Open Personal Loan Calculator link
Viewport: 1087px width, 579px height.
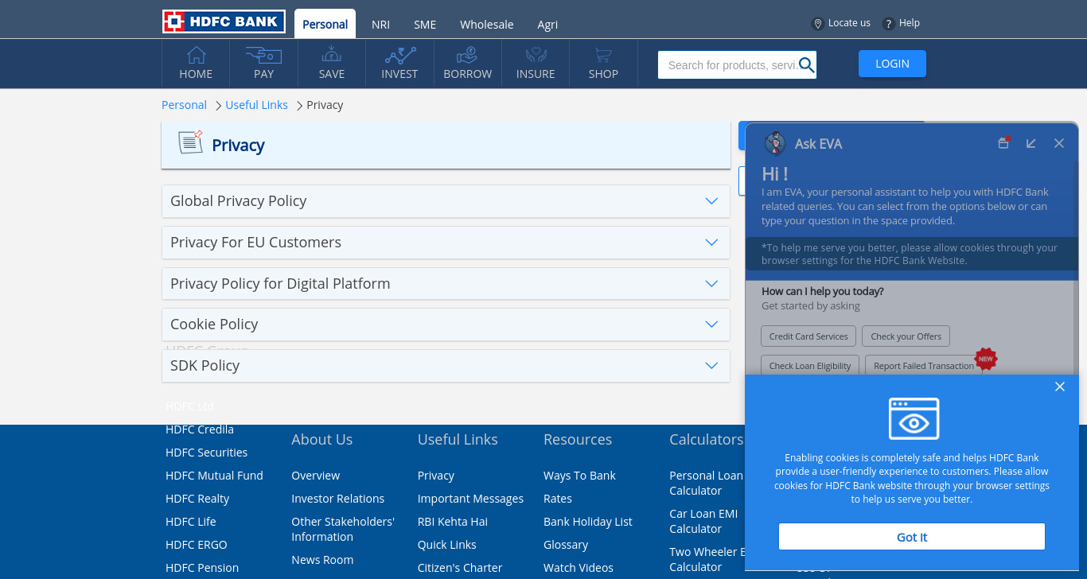tap(706, 483)
